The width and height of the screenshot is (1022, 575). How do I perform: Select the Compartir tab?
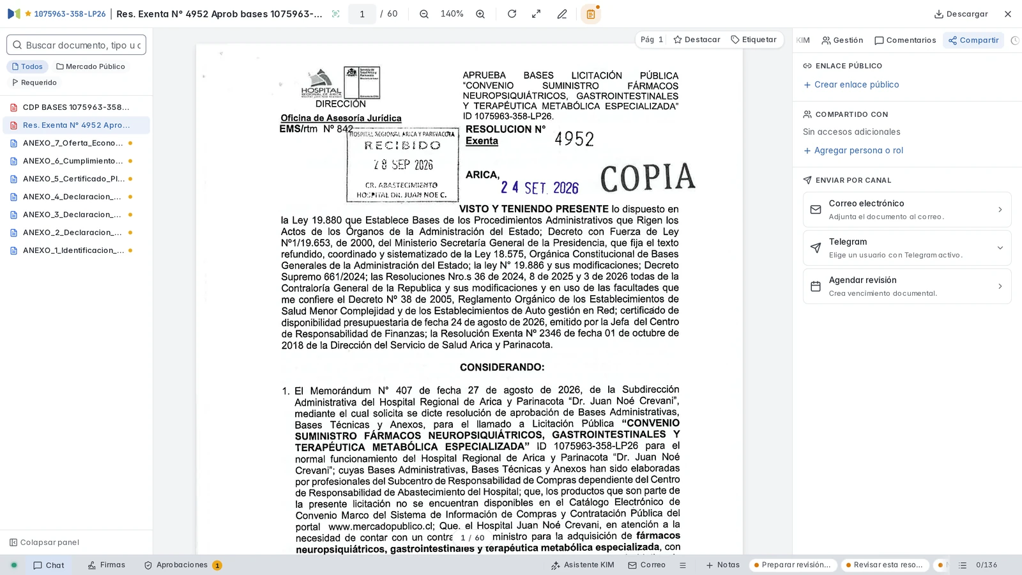(x=973, y=40)
